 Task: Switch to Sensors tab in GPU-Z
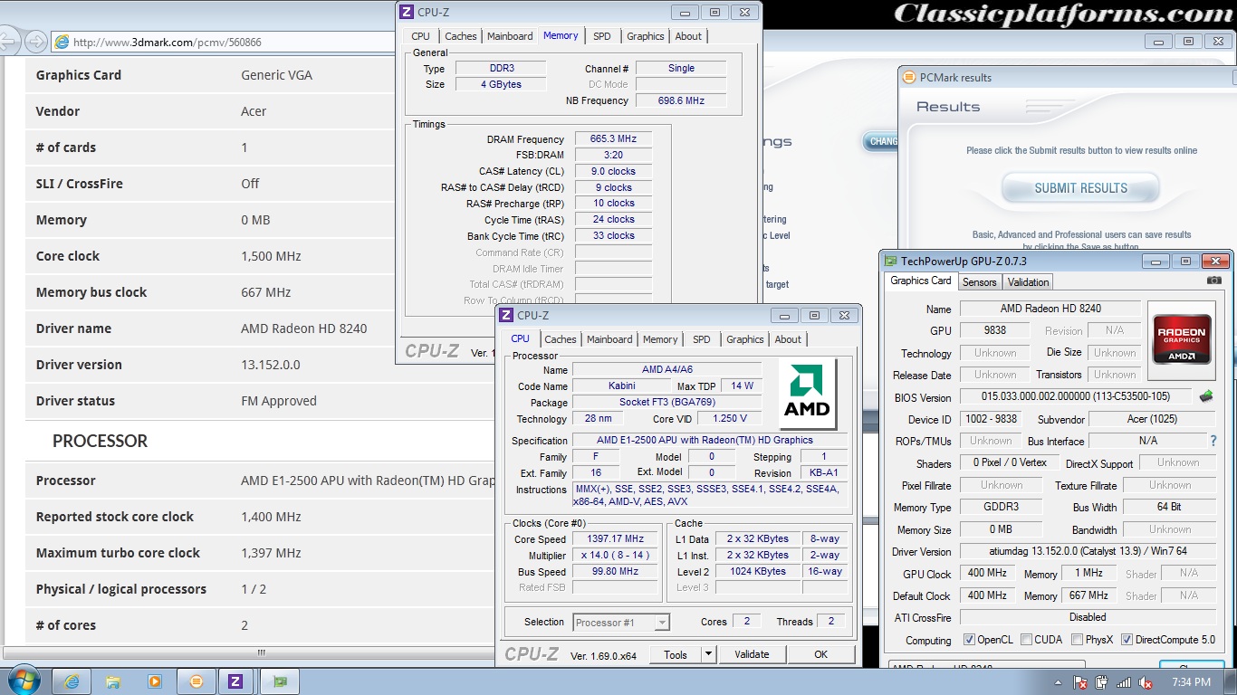[979, 282]
